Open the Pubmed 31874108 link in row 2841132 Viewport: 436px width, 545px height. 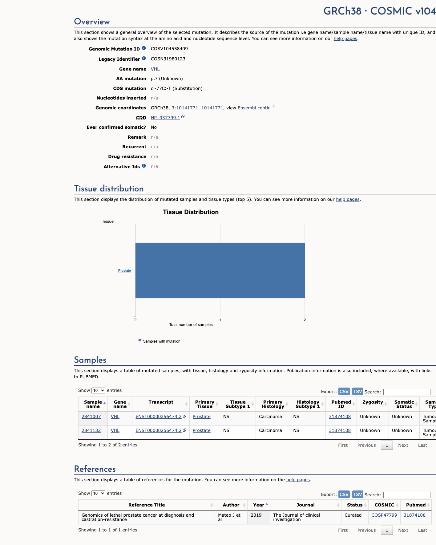coord(340,430)
